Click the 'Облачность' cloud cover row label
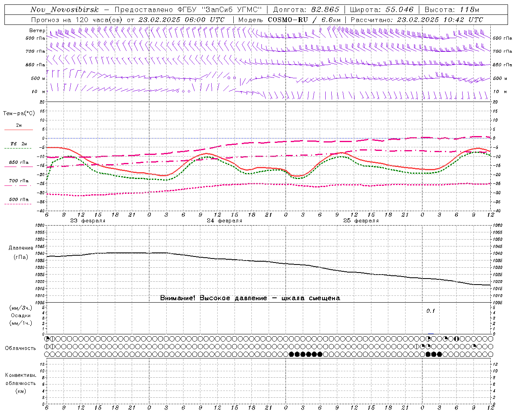514x411 pixels. [20, 348]
